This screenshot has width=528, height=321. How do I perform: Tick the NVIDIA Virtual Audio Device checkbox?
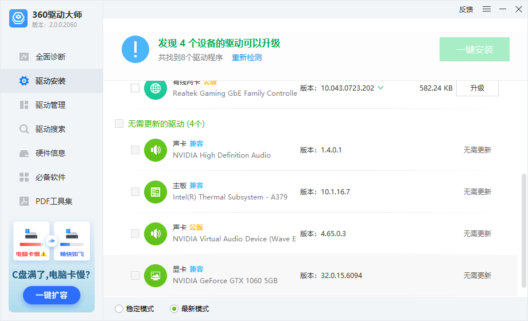[x=135, y=233]
